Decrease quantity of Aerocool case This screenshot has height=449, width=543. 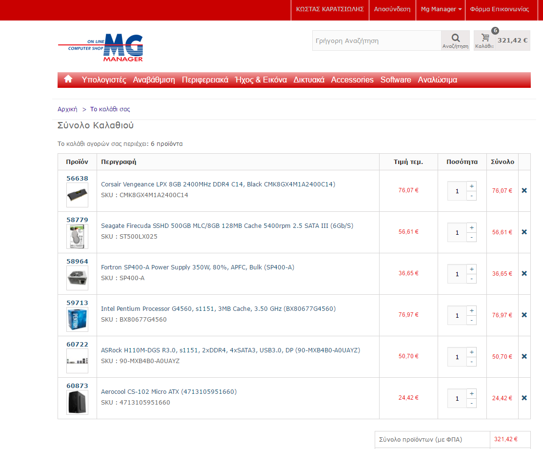471,403
